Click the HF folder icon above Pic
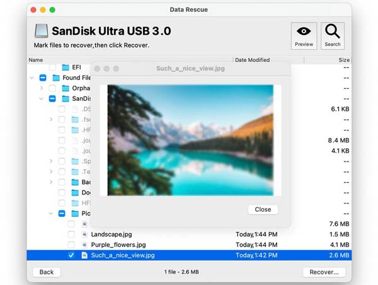Screen dimensions: 378x285 pyautogui.click(x=75, y=203)
